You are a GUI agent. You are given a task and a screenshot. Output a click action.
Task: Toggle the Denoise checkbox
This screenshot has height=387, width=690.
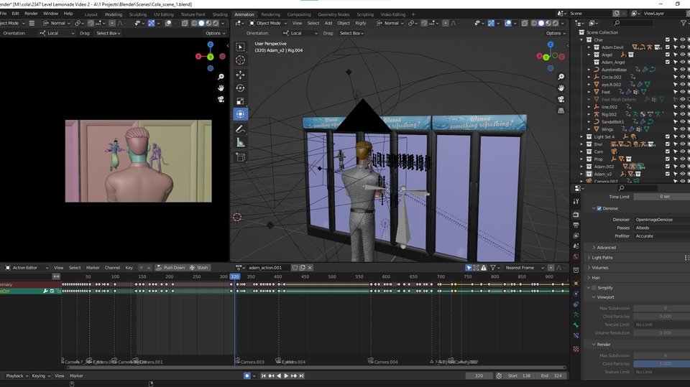[x=599, y=208]
